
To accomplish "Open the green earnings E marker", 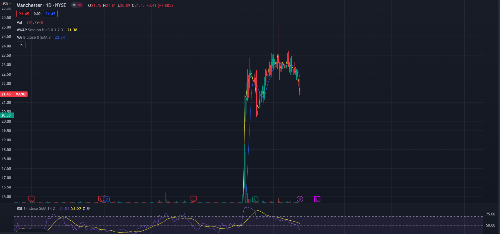I will point(255,199).
